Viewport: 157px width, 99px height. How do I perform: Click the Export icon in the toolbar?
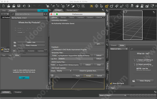[x=29, y=6]
